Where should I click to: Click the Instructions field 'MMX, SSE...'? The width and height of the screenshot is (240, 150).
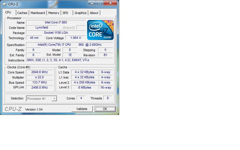(69, 60)
